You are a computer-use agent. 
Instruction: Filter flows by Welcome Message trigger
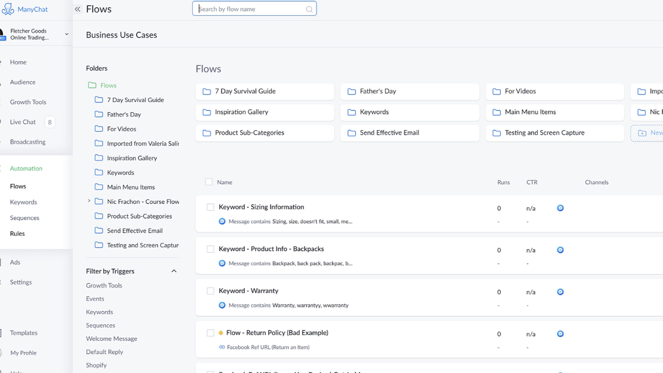click(111, 339)
